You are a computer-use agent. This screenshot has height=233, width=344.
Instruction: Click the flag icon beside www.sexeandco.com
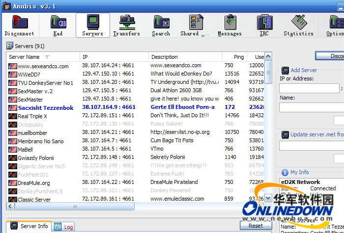[12, 66]
